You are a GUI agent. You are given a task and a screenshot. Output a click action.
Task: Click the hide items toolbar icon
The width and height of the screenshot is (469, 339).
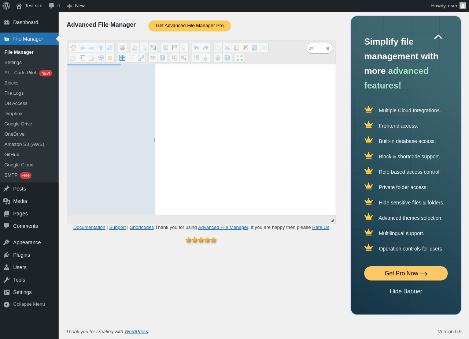(264, 48)
